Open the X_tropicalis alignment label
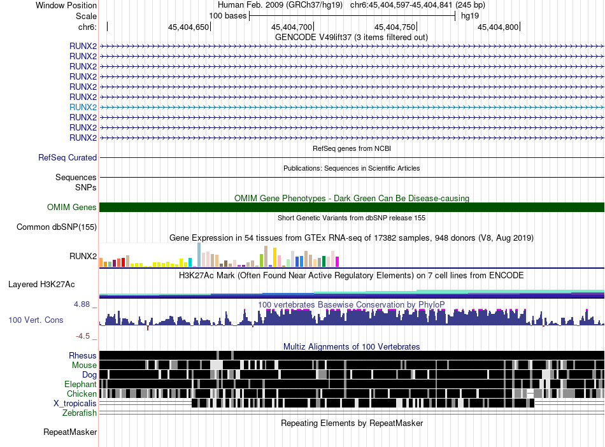The image size is (605, 447). click(75, 404)
